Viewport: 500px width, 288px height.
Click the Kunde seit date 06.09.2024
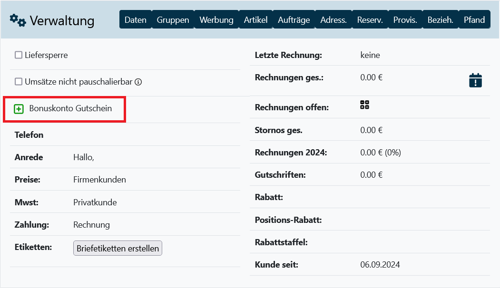(380, 265)
